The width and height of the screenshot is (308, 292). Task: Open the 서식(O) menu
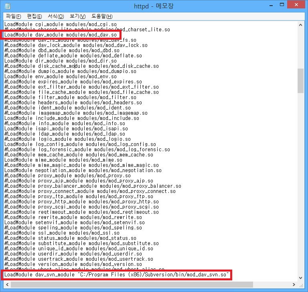[56, 16]
